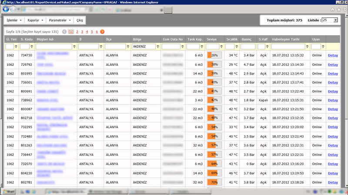This screenshot has height=195, width=348.
Task: Click the grey previous page arrow
Action: 64,32
